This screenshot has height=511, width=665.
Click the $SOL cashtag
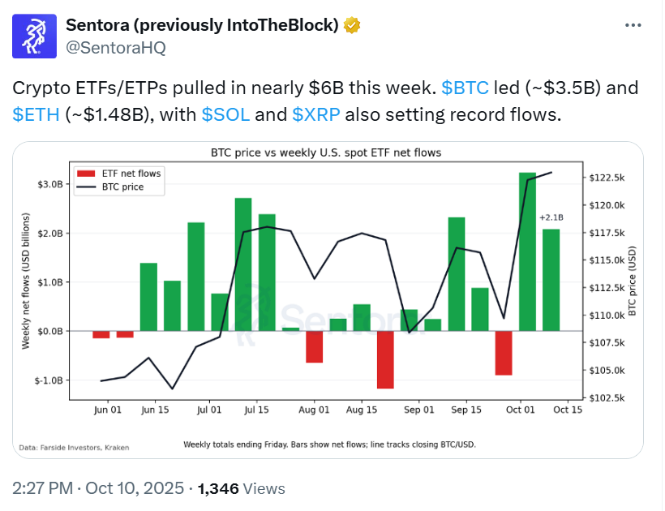(225, 114)
